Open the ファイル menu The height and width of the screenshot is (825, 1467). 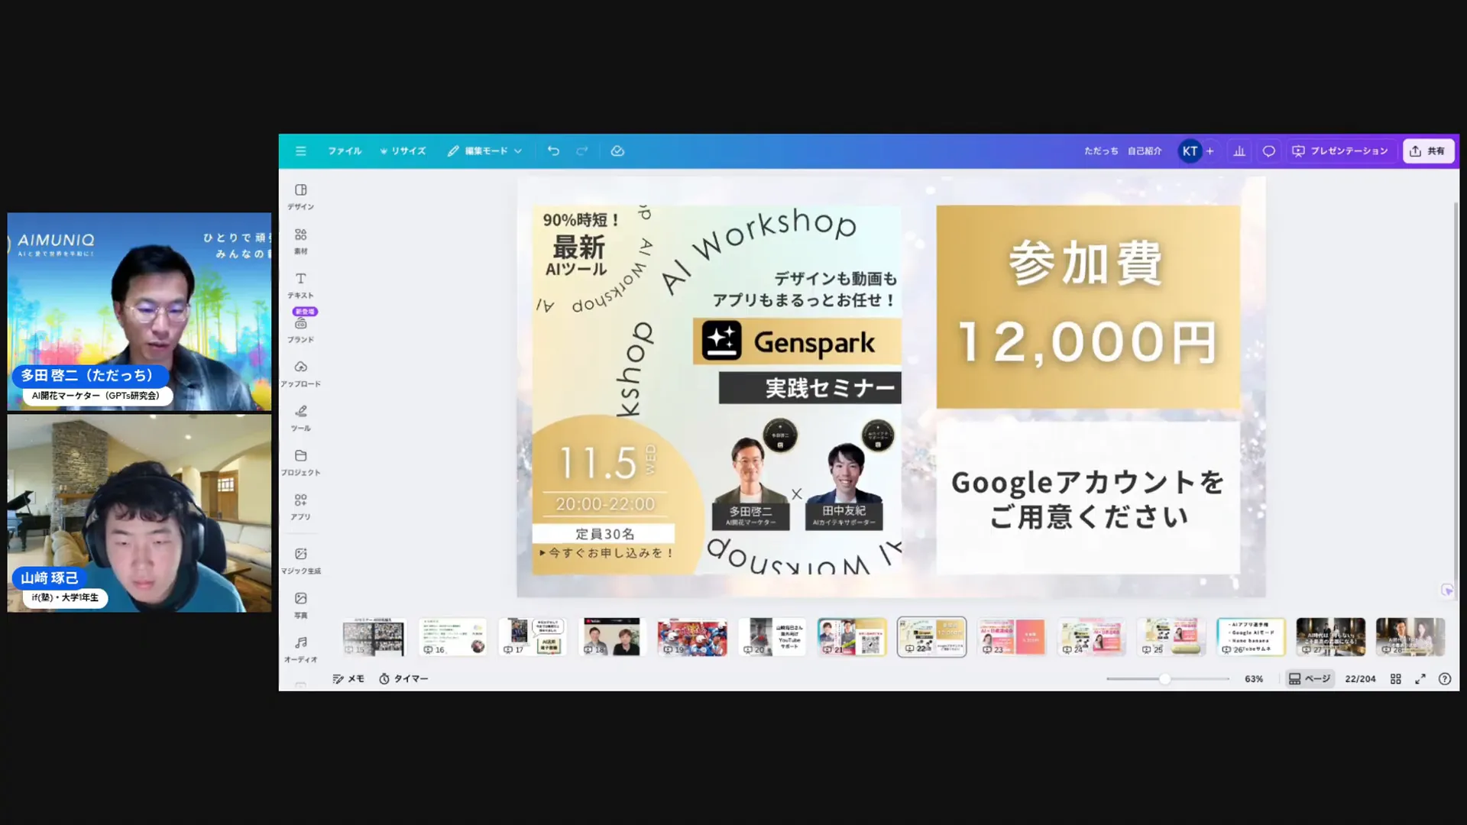[x=345, y=150]
